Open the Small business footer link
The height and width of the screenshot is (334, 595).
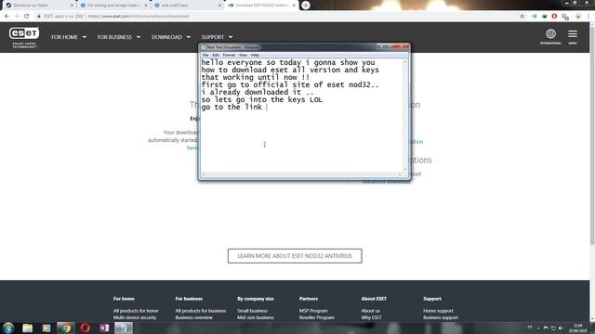pyautogui.click(x=252, y=311)
